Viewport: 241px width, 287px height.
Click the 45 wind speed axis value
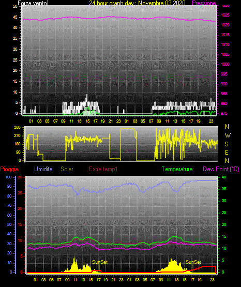(15, 18)
